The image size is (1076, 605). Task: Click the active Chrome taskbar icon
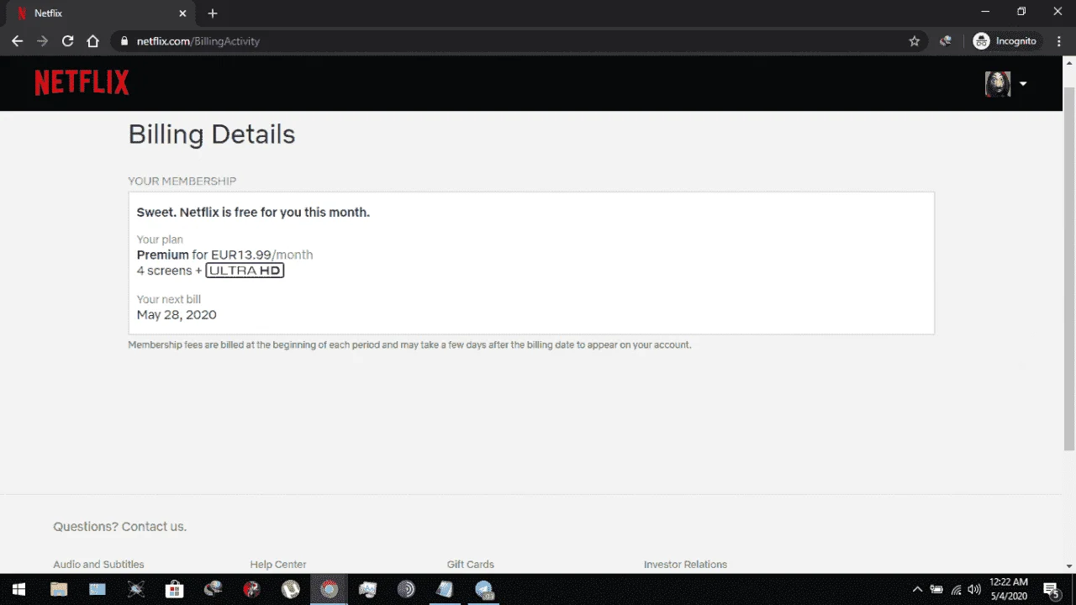330,589
